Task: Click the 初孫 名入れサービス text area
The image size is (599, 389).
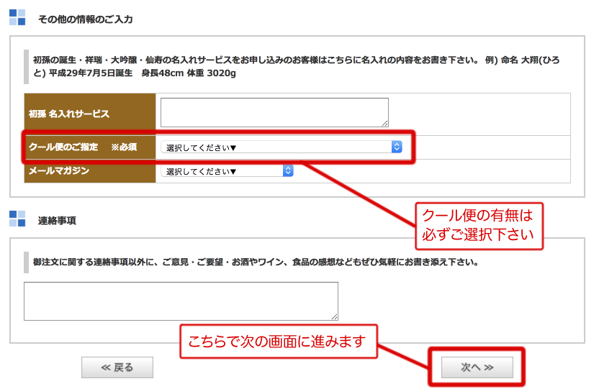Action: 274,112
